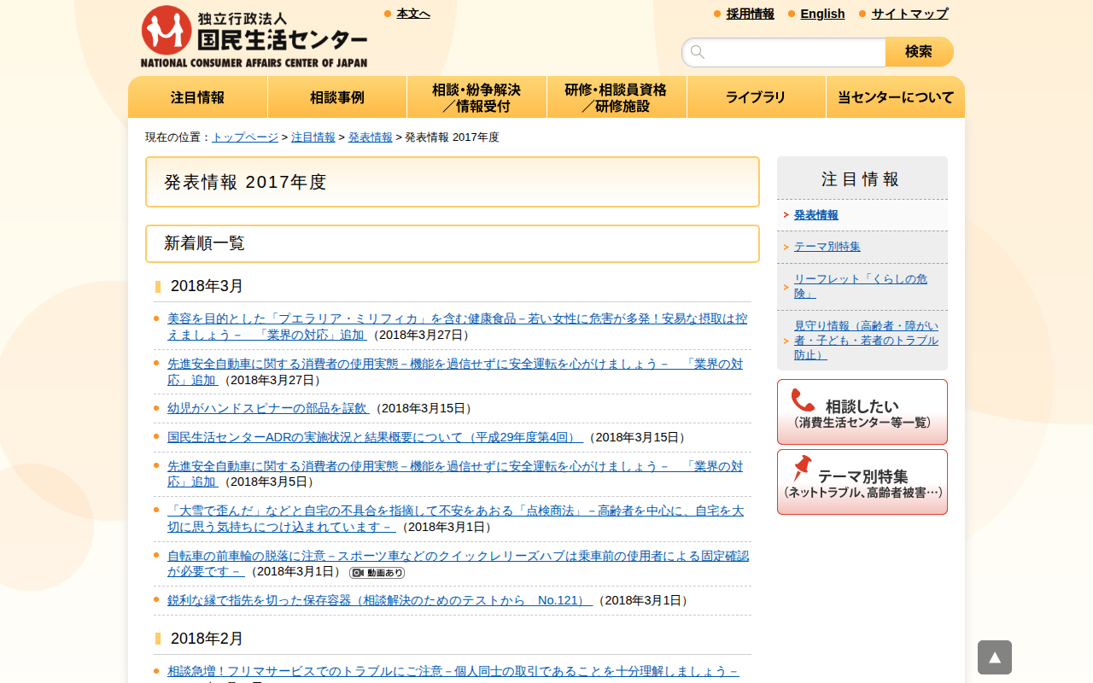Open 当センターについて navigation tab
The width and height of the screenshot is (1093, 683).
coord(895,97)
